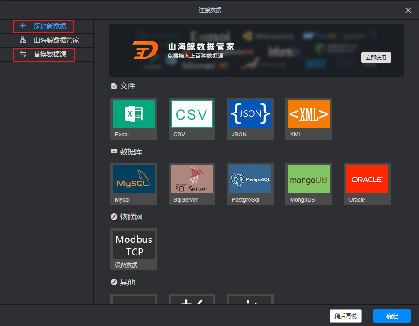Click the SqlServer caption text
Image resolution: width=419 pixels, height=326 pixels.
click(x=186, y=200)
